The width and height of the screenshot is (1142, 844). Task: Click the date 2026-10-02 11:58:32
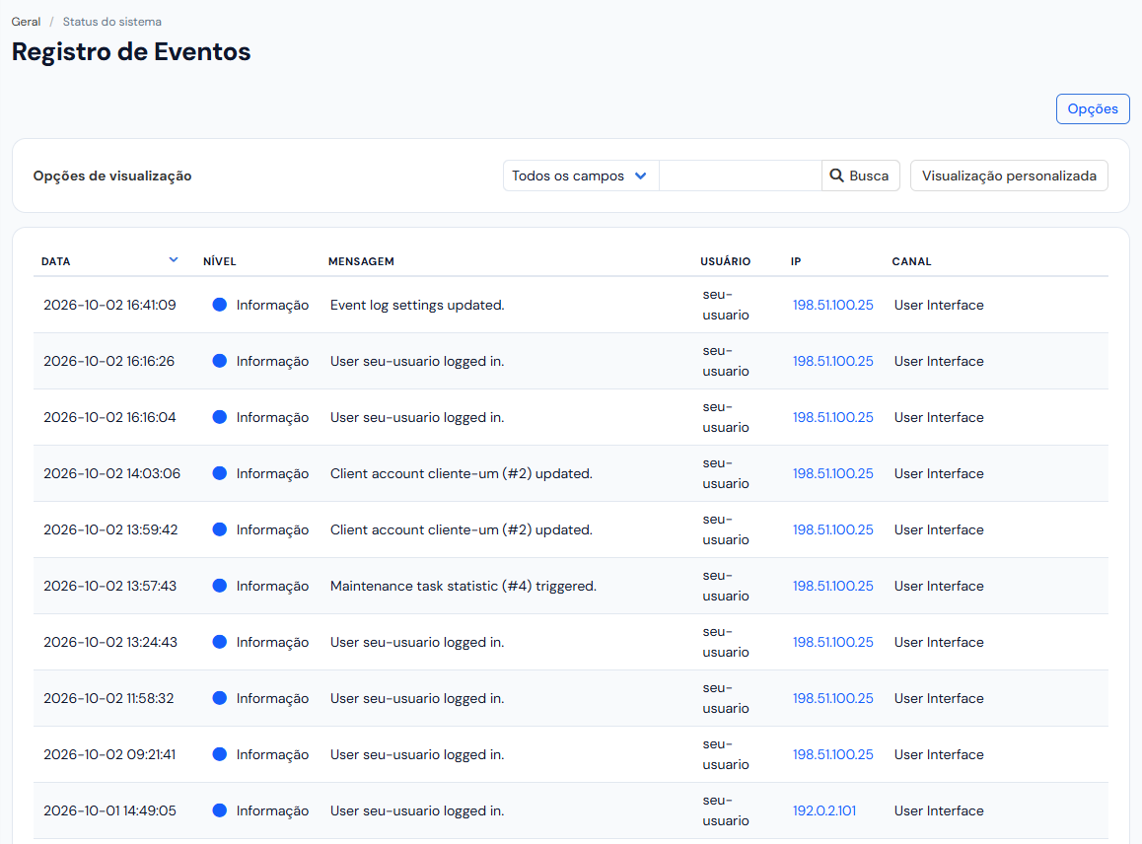108,698
